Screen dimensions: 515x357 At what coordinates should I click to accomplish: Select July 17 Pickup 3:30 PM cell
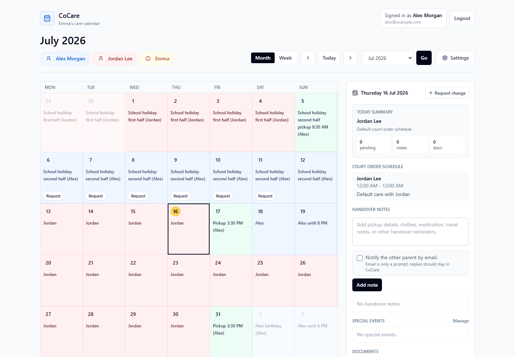231,229
